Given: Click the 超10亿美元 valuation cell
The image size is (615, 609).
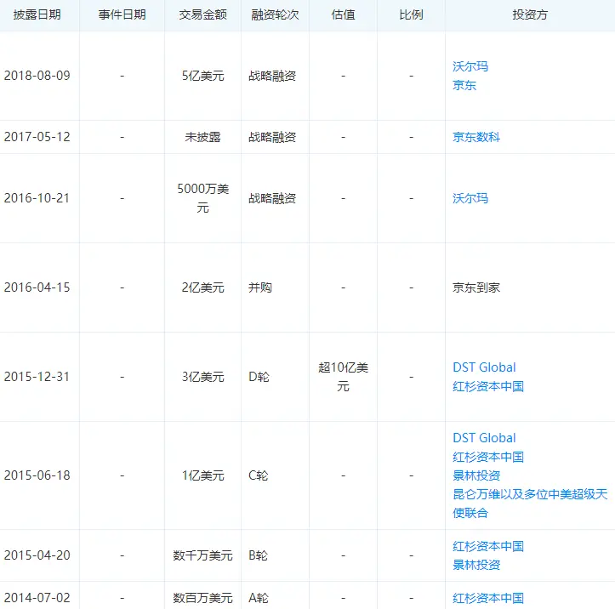Looking at the screenshot, I should point(343,377).
